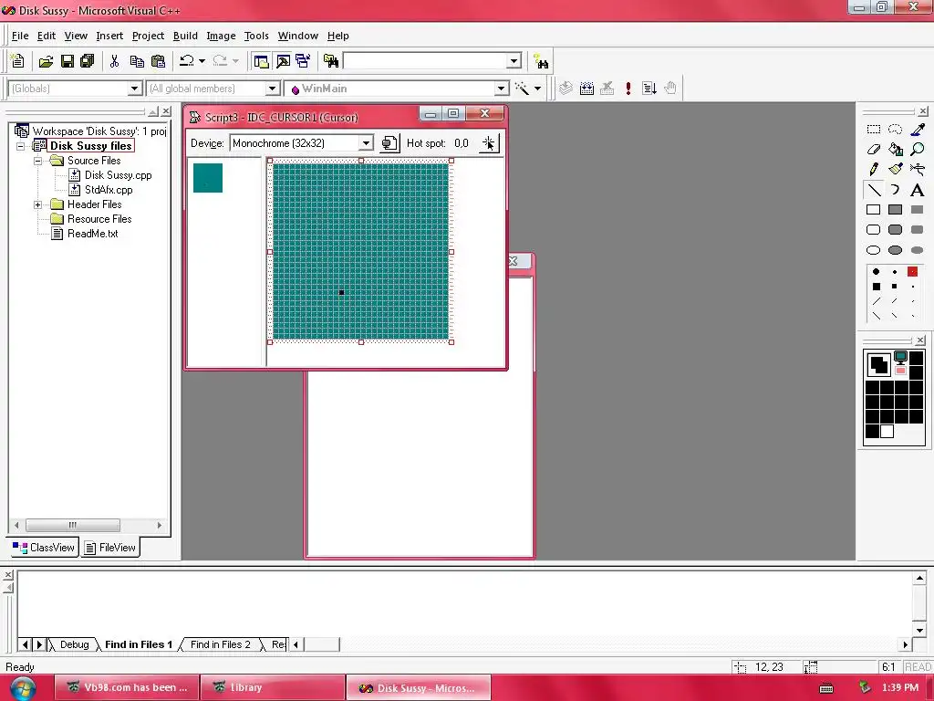Cut selection using scissors icon
The width and height of the screenshot is (934, 701).
point(114,61)
